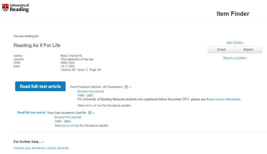
Task: Click the blue Read full-text article button
Action: point(40,86)
